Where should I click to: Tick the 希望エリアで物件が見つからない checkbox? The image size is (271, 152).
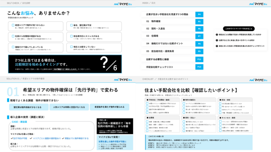coord(13,25)
